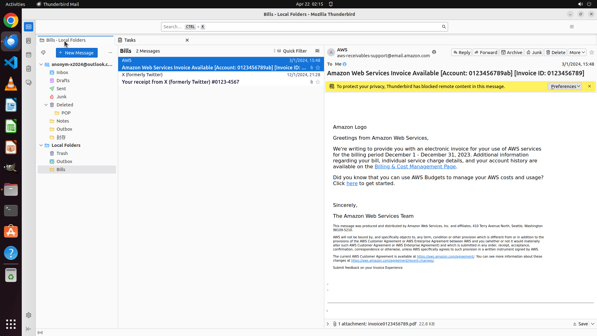
Task: Open settings gear in spaces toolbar
Action: click(x=29, y=315)
